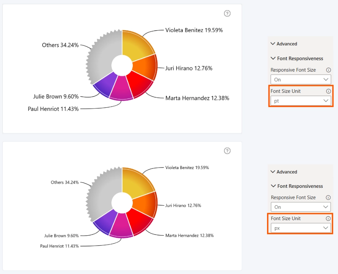Collapse the bottom Font Responsiveness section
This screenshot has width=338, height=274.
(x=297, y=186)
